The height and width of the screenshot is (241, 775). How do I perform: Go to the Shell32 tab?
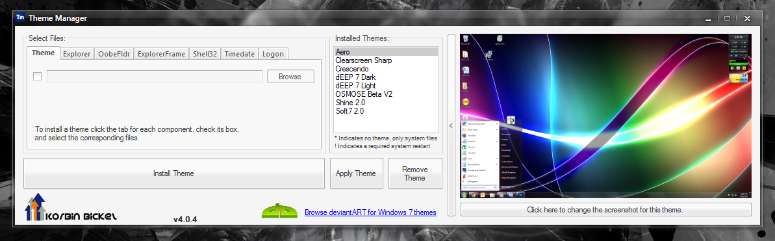(x=205, y=54)
